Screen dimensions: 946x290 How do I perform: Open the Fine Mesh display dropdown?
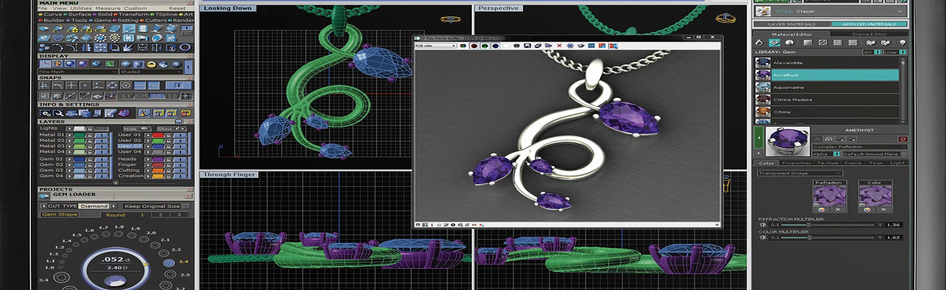(78, 72)
